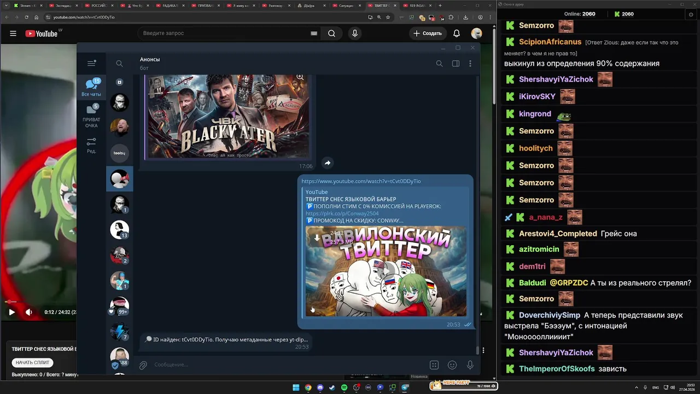Focus YouTube Введите запрос search field
Screen dimensions: 700x394
pos(224,33)
